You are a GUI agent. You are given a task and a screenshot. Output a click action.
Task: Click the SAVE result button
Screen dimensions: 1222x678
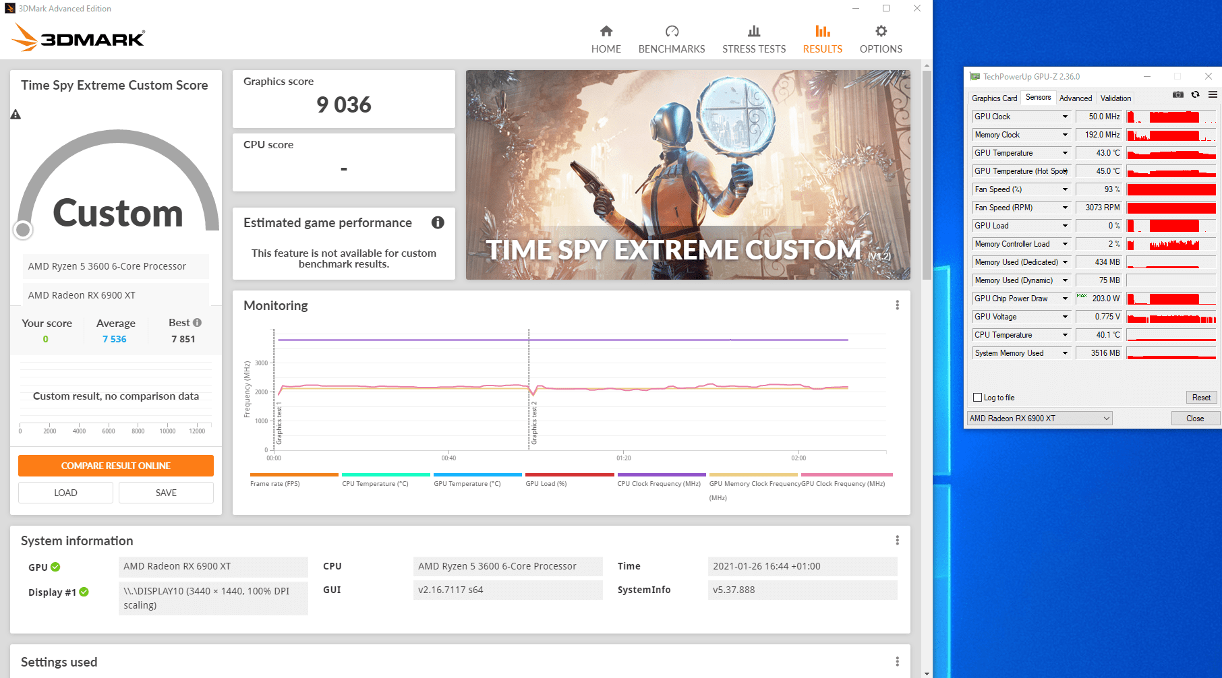click(x=166, y=493)
